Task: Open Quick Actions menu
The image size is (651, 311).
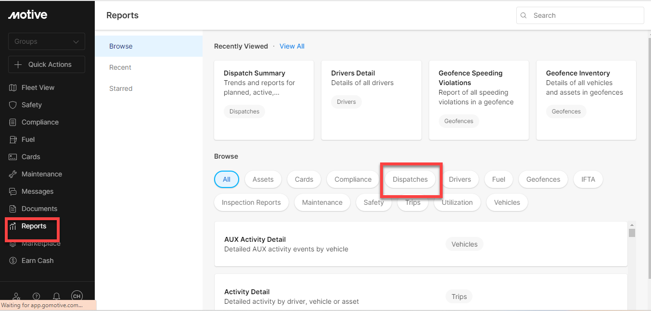Action: click(x=47, y=64)
